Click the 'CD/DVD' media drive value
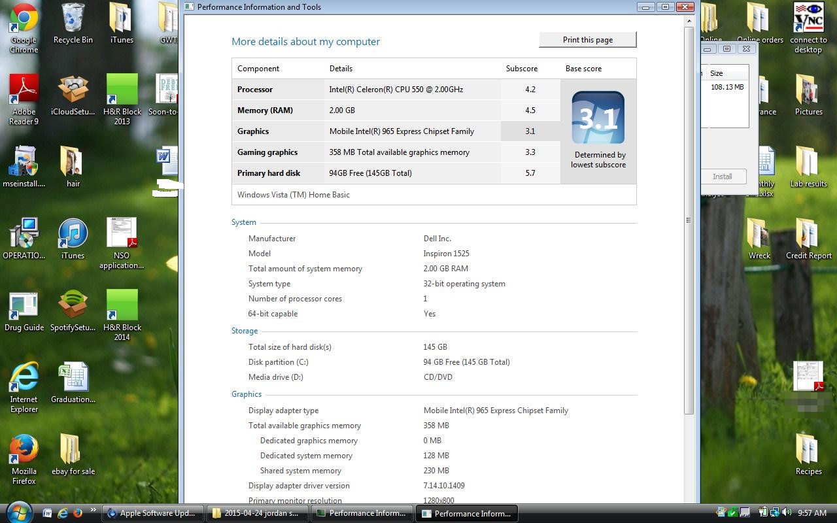The height and width of the screenshot is (523, 837). click(438, 377)
